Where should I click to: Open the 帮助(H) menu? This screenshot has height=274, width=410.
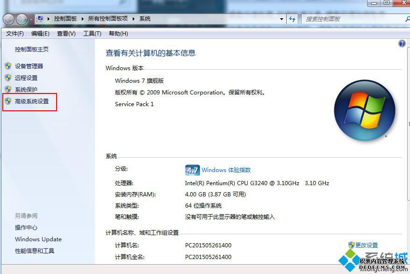tap(118, 34)
